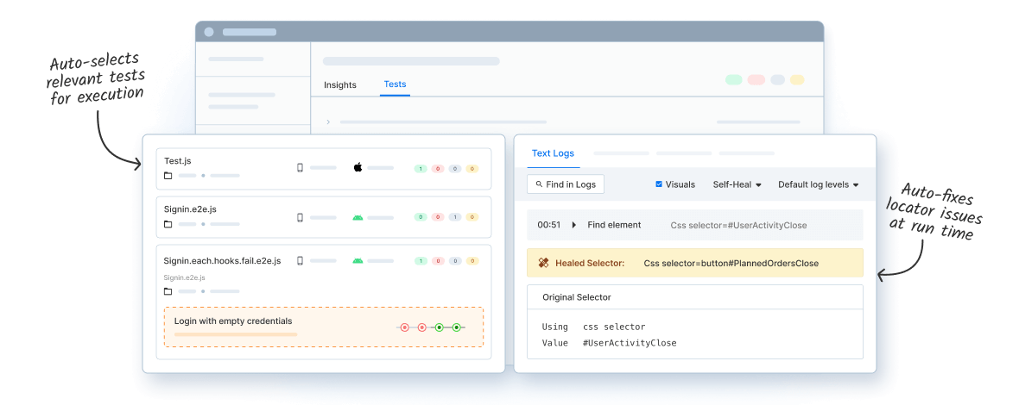Open the Self-Heal dropdown
This screenshot has height=405, width=1019.
(x=737, y=184)
